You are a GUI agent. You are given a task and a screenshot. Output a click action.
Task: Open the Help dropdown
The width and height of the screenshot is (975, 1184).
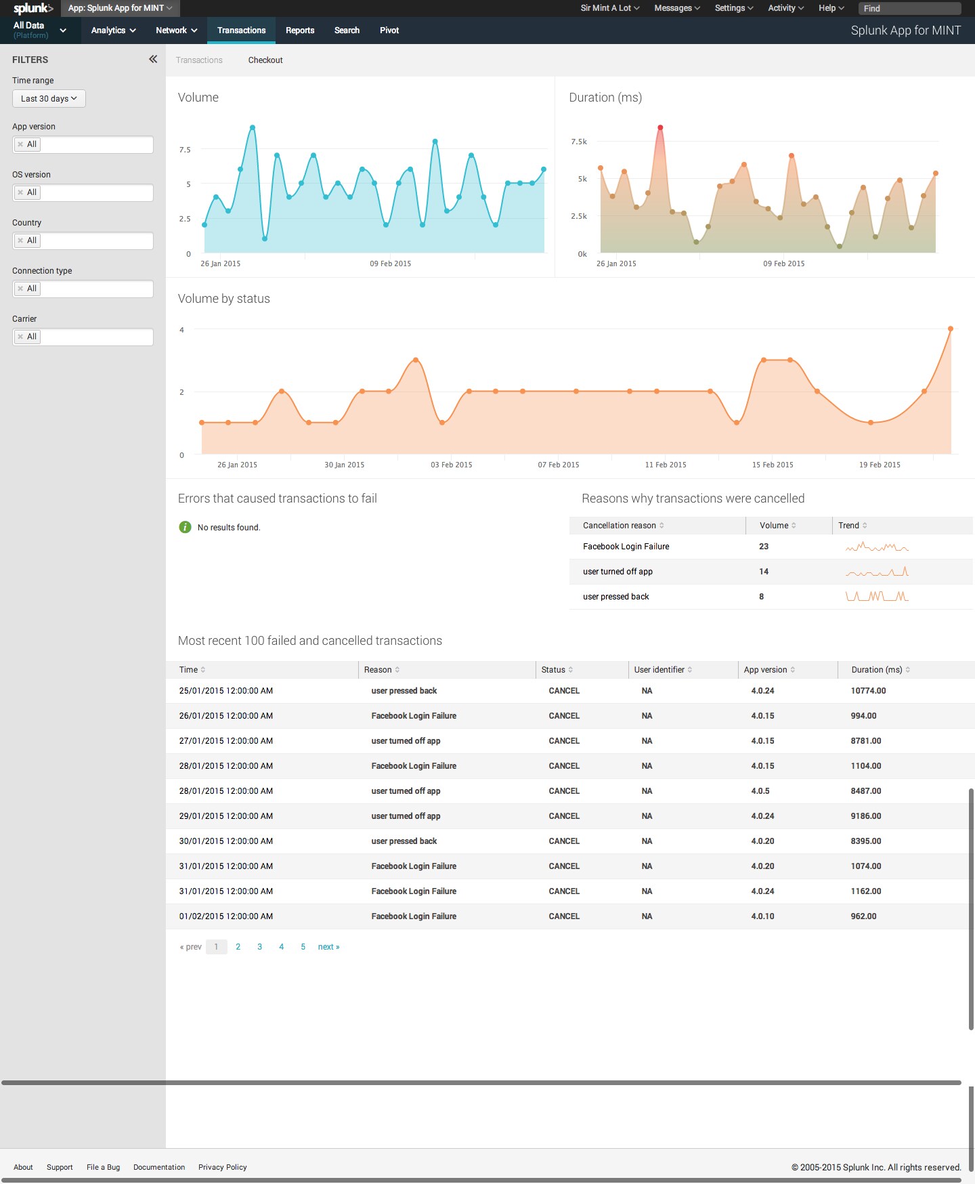[831, 8]
